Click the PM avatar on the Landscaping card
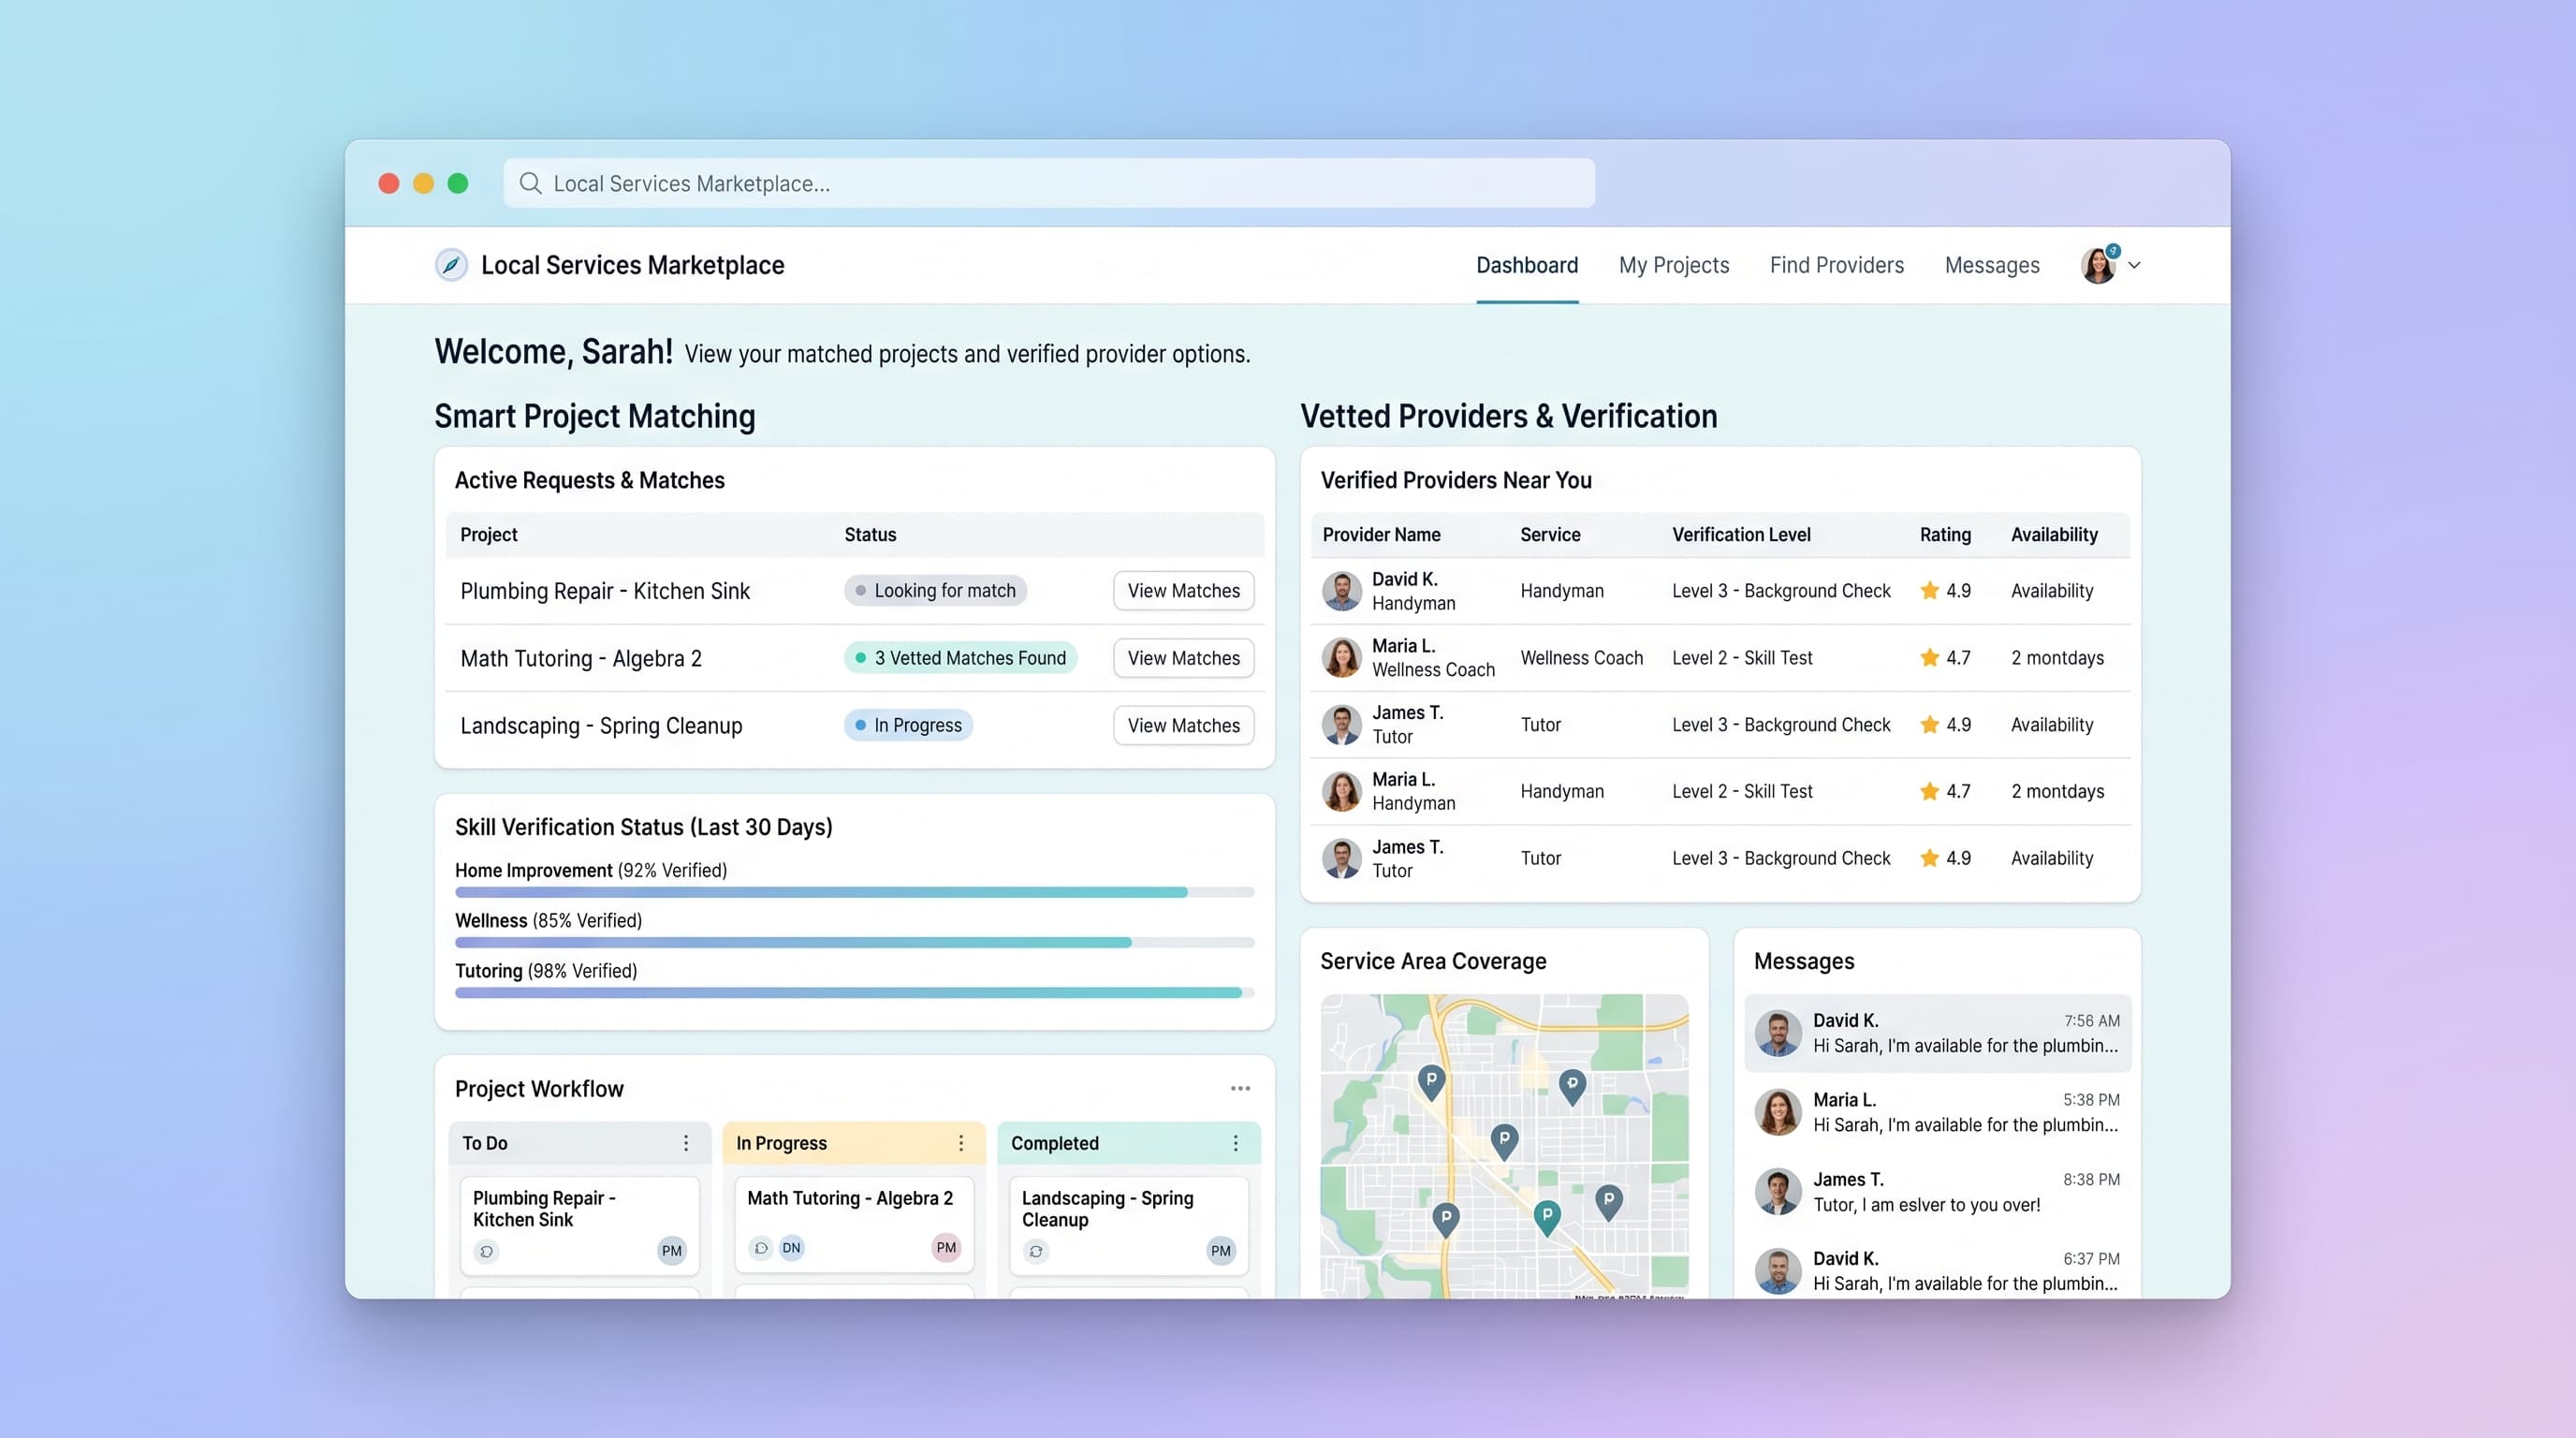 coord(1221,1251)
